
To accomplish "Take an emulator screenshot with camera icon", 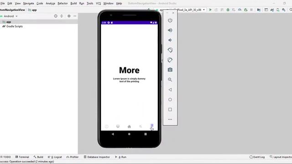I will coord(170,70).
